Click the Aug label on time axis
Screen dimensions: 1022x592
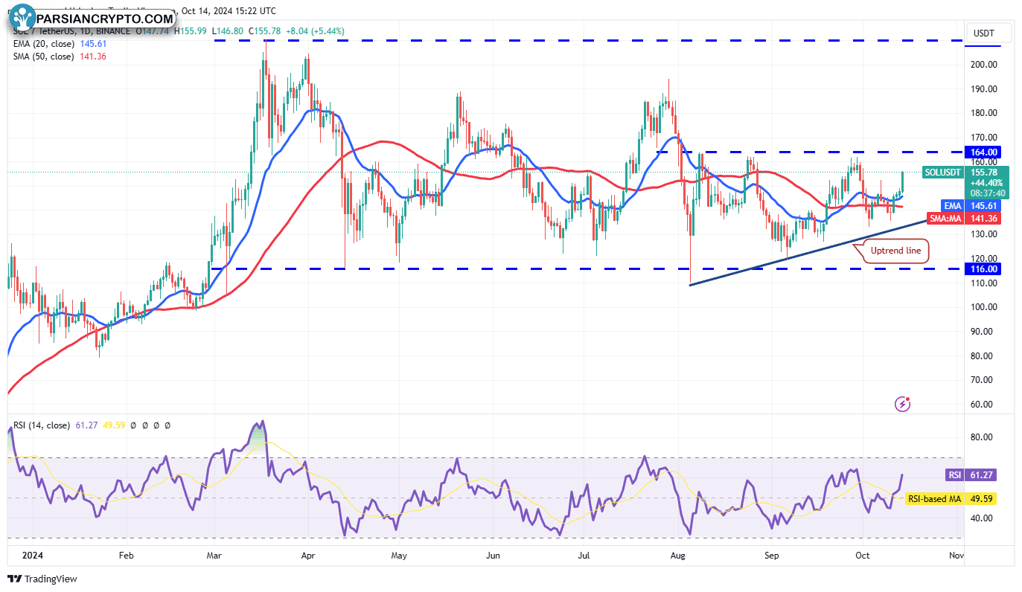677,555
